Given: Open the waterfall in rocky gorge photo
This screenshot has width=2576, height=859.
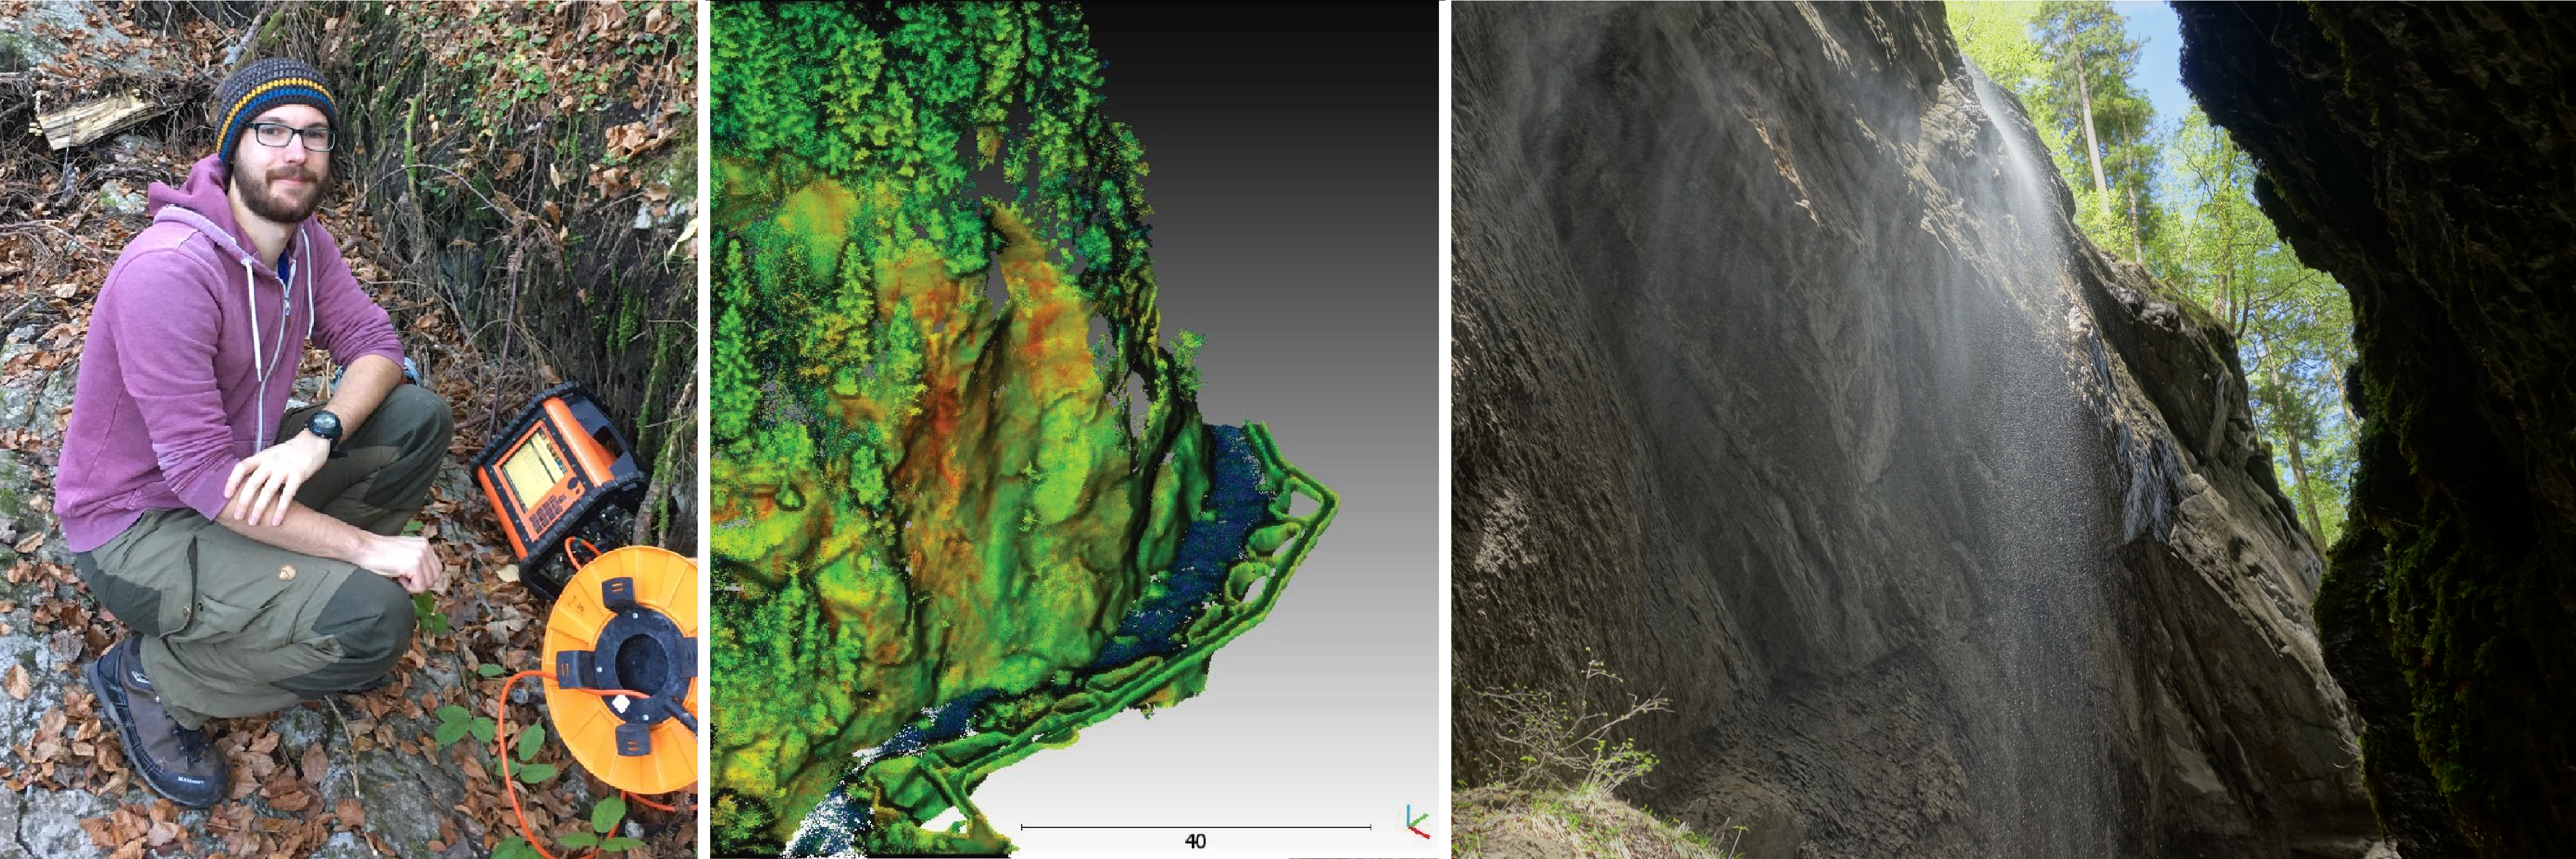Looking at the screenshot, I should (x=2014, y=429).
